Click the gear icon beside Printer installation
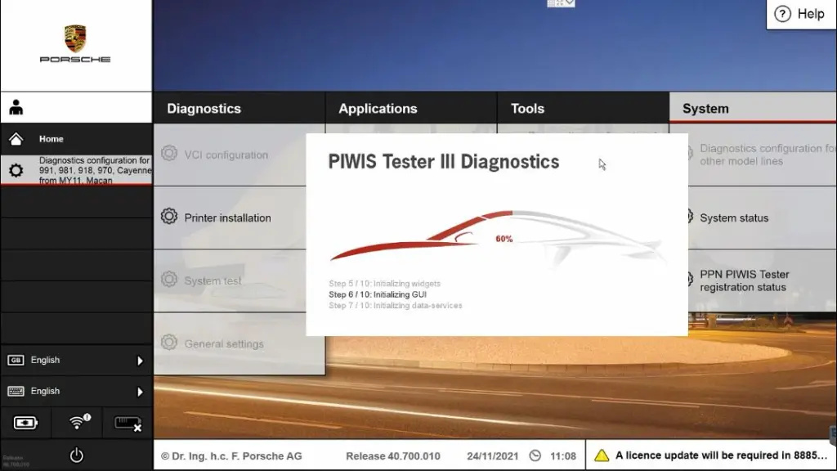This screenshot has width=837, height=471. [169, 217]
